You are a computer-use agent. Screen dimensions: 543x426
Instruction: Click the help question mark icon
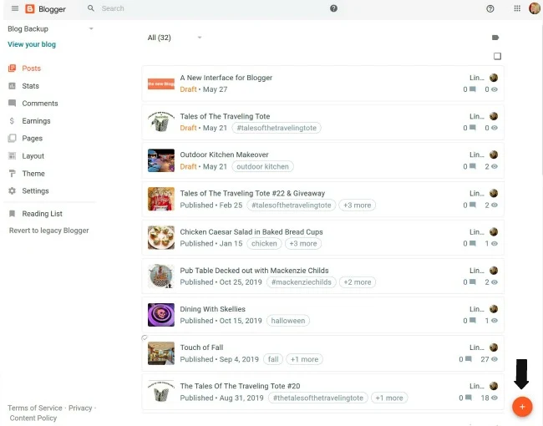[x=490, y=8]
